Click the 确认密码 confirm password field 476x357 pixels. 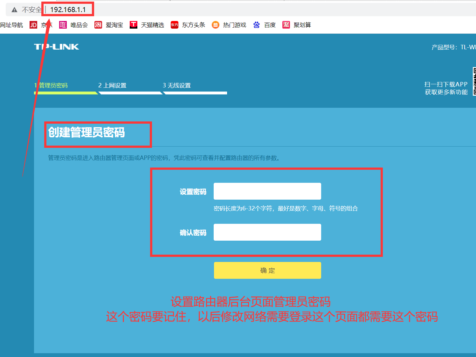[267, 232]
